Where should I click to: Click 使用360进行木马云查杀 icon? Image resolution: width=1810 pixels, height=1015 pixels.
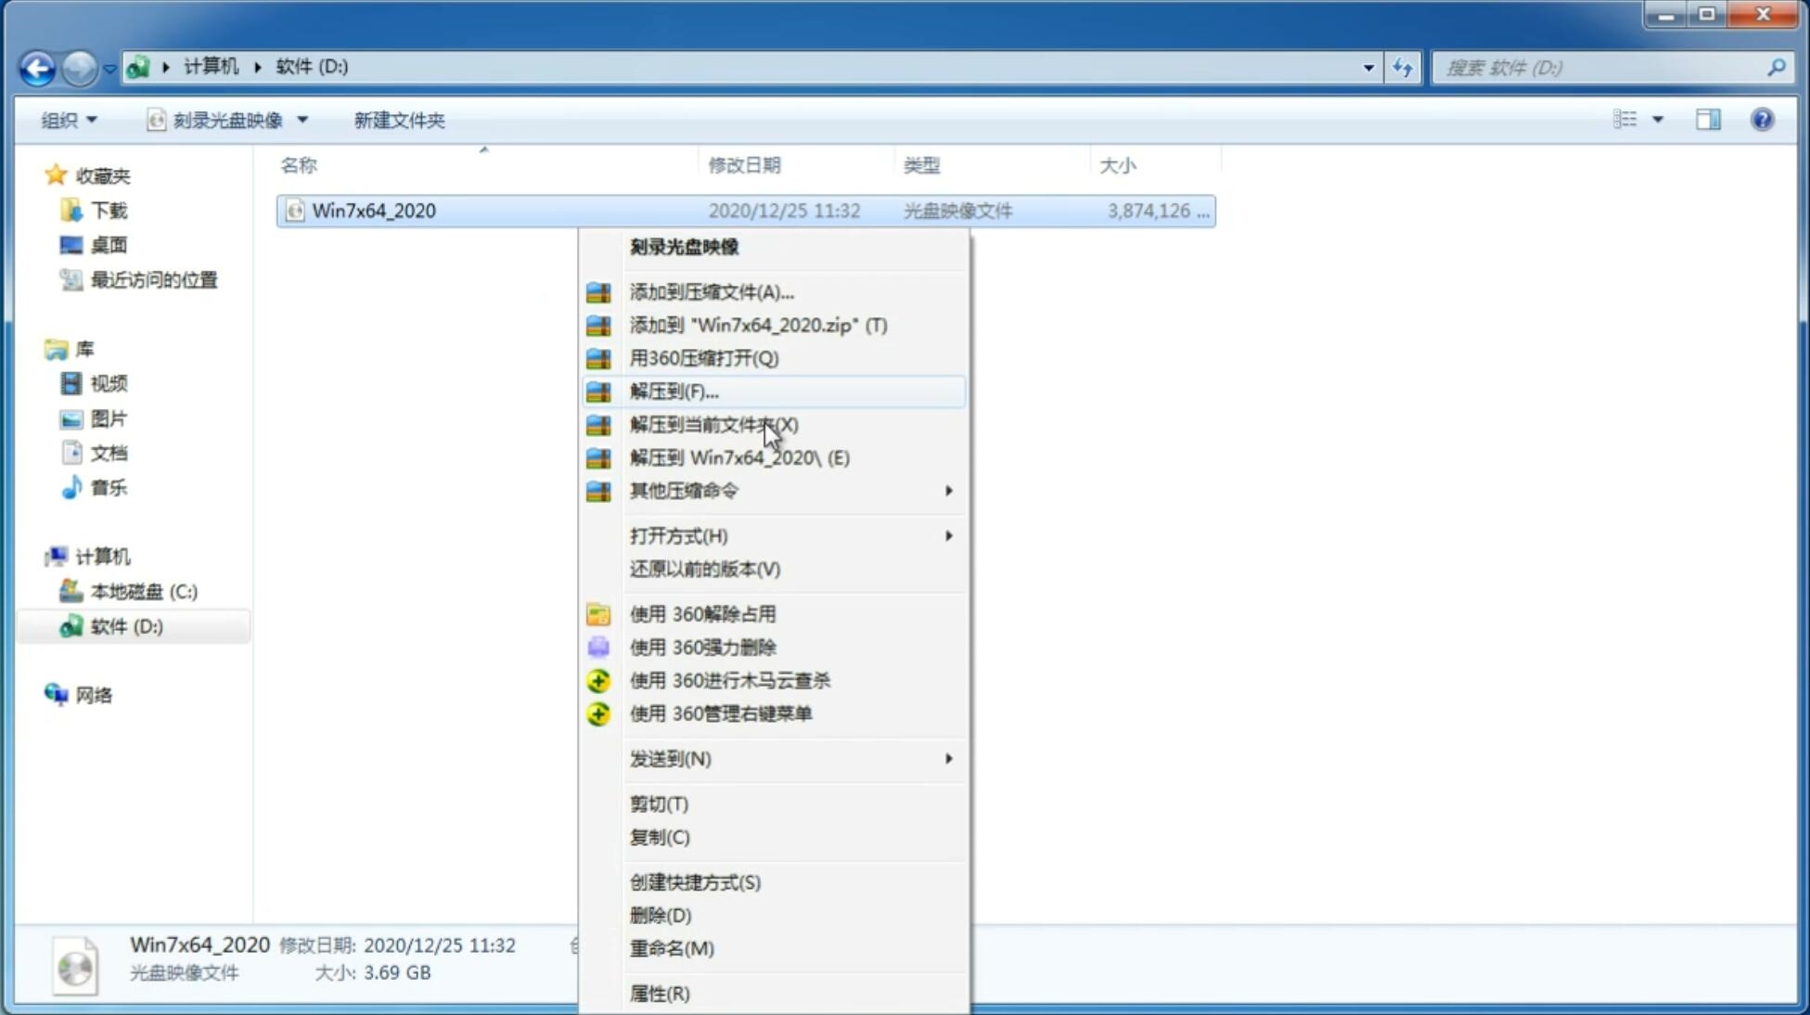598,680
